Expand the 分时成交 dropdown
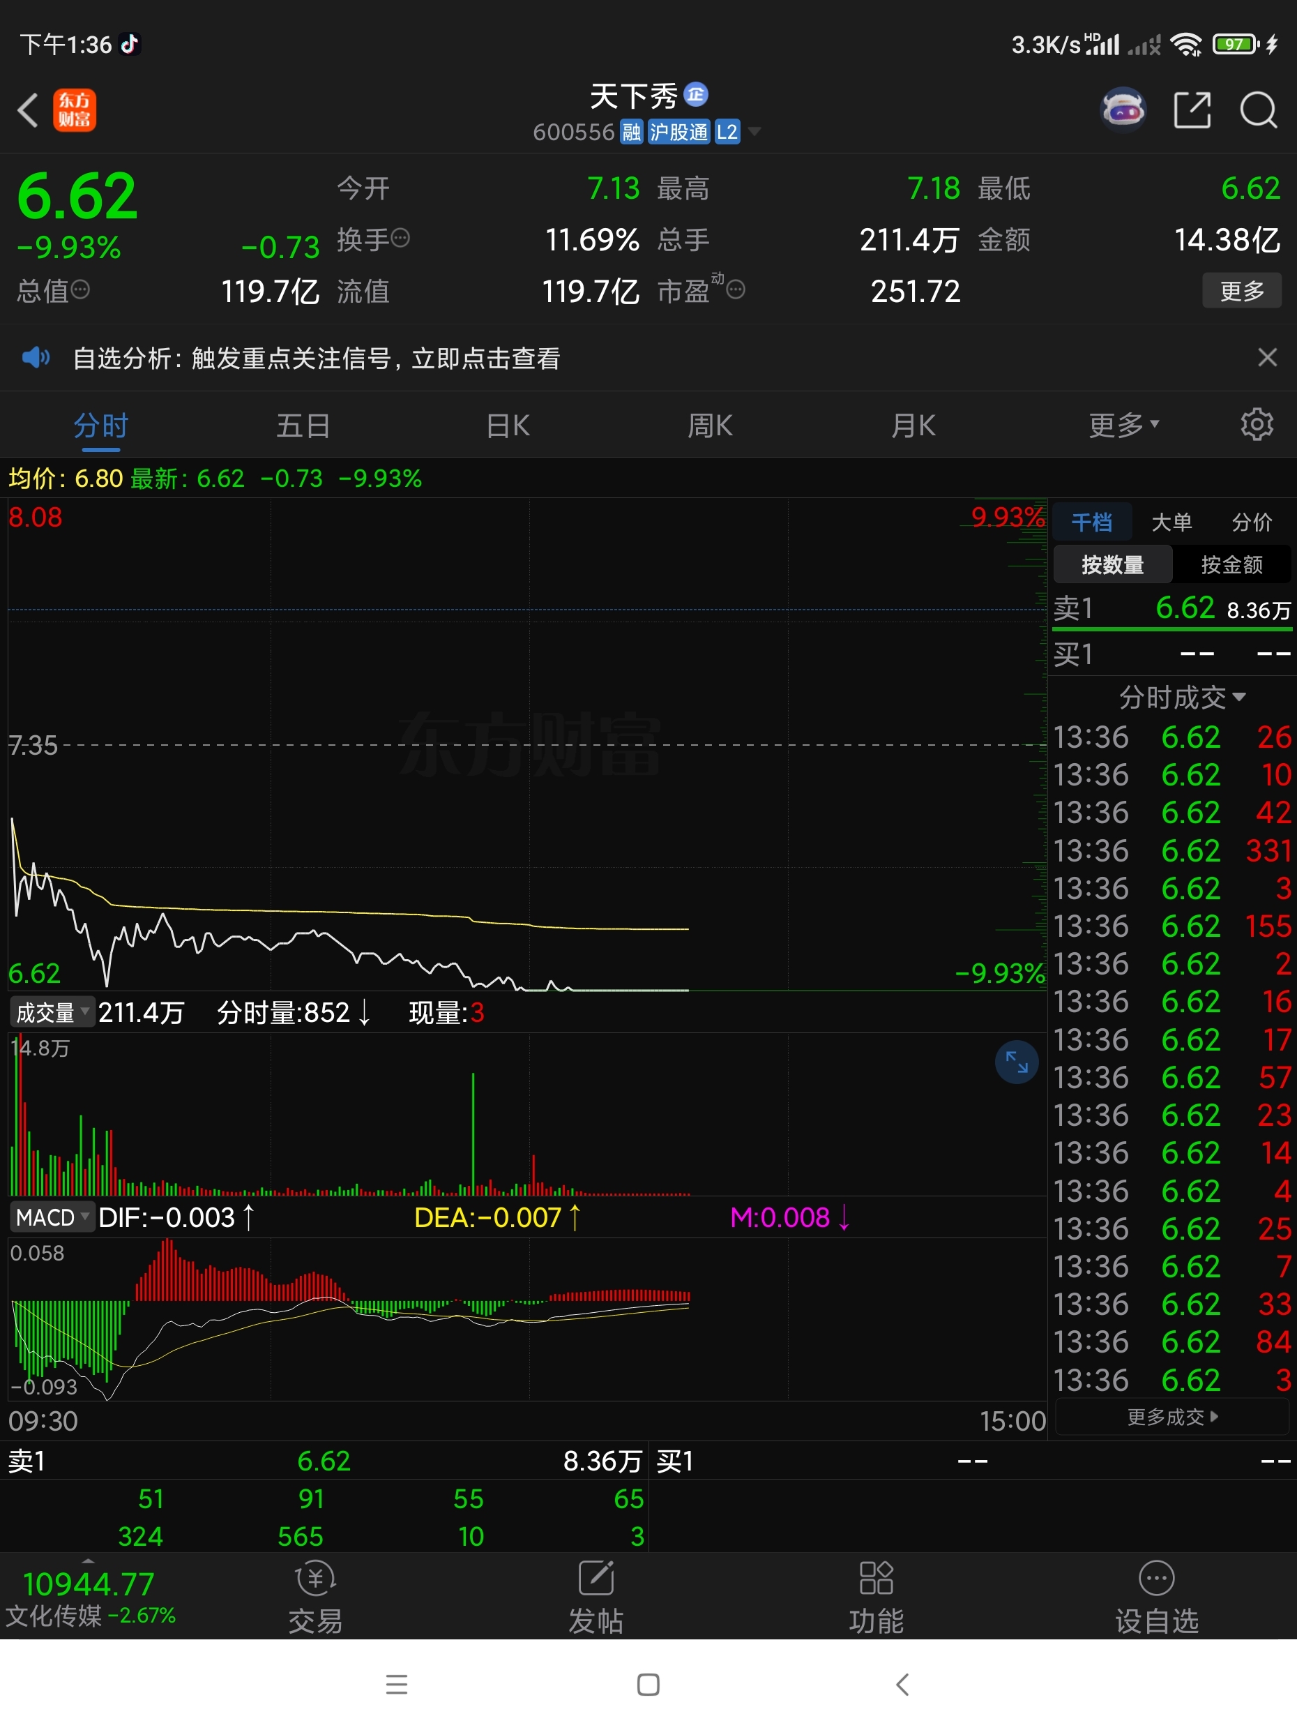This screenshot has width=1297, height=1730. [1181, 697]
